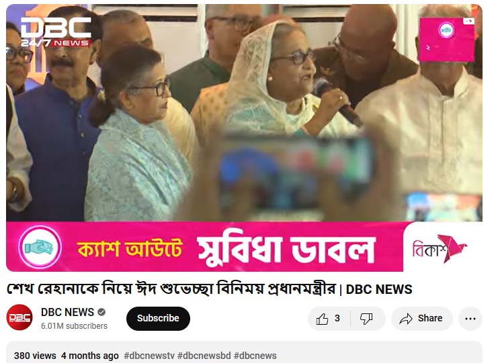Click the 6.01M subscribers count text
Viewport: 498px width, 363px height.
click(x=74, y=326)
